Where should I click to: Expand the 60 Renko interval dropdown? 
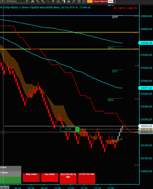17,1
